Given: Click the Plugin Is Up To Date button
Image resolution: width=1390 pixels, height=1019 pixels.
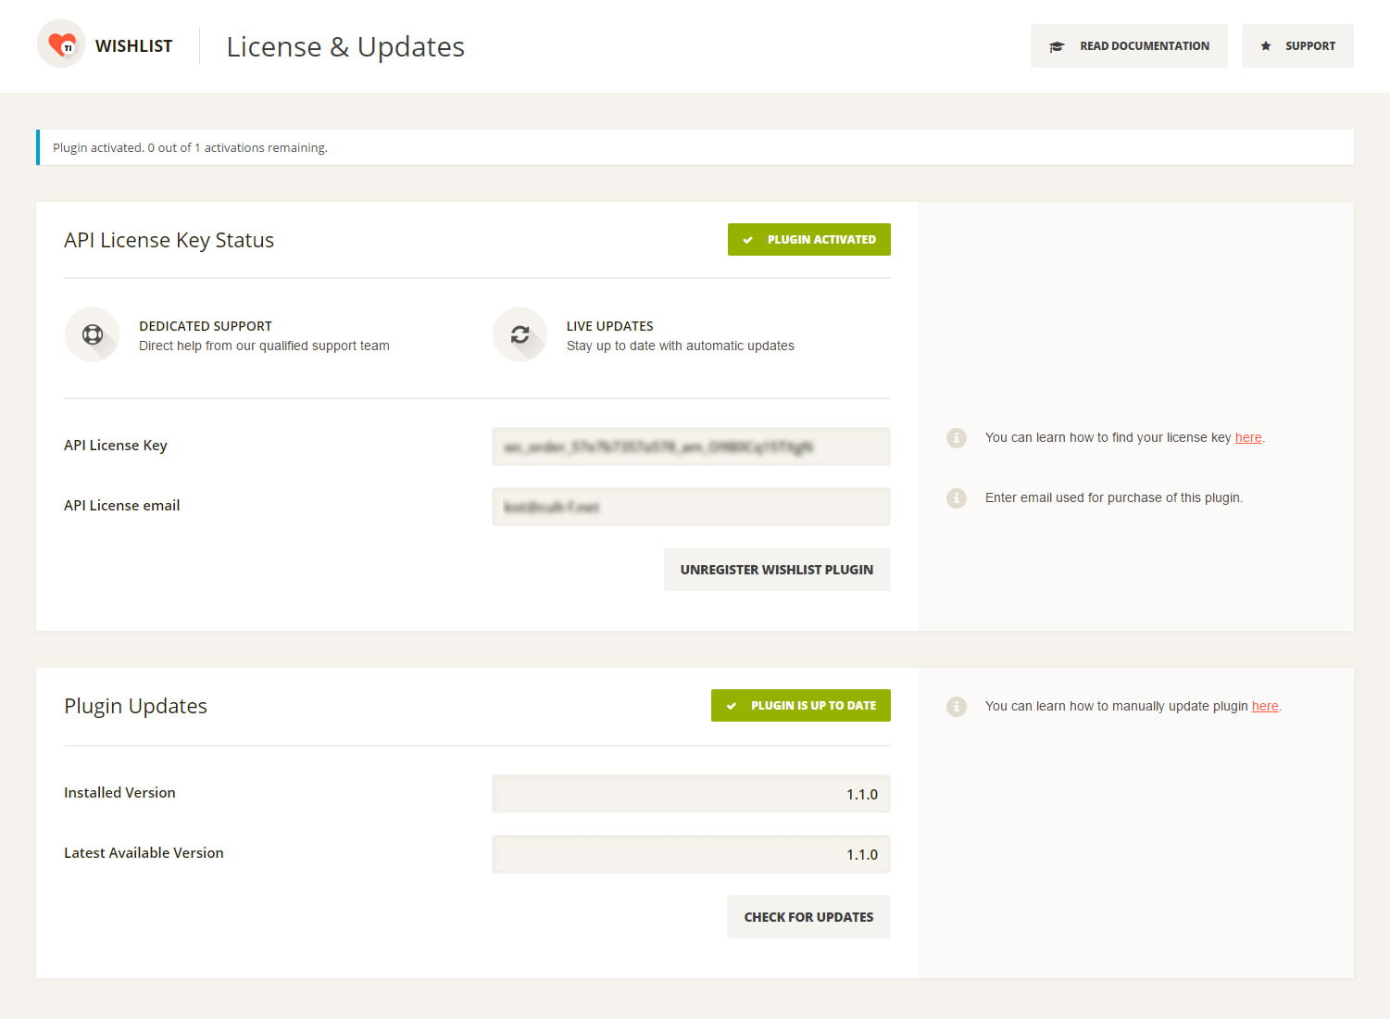Looking at the screenshot, I should 801,705.
